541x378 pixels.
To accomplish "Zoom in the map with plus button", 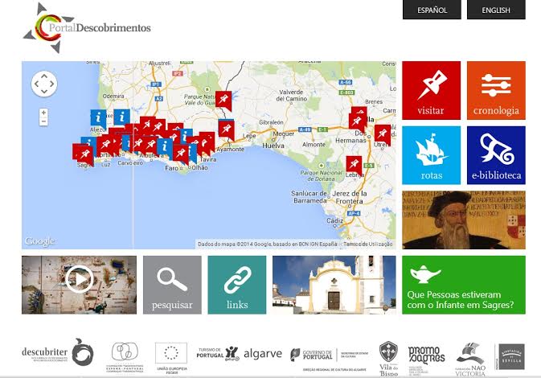I will pyautogui.click(x=43, y=113).
